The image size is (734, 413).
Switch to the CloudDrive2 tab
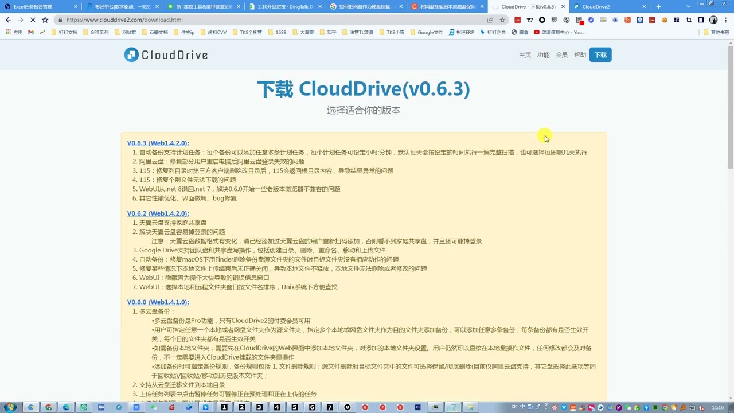610,7
